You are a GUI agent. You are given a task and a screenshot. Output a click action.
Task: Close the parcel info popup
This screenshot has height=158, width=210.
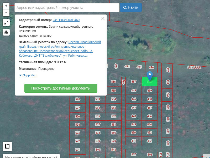coord(103,18)
